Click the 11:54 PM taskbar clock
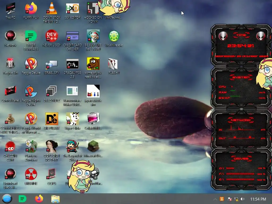The height and width of the screenshot is (204, 272). point(258,199)
